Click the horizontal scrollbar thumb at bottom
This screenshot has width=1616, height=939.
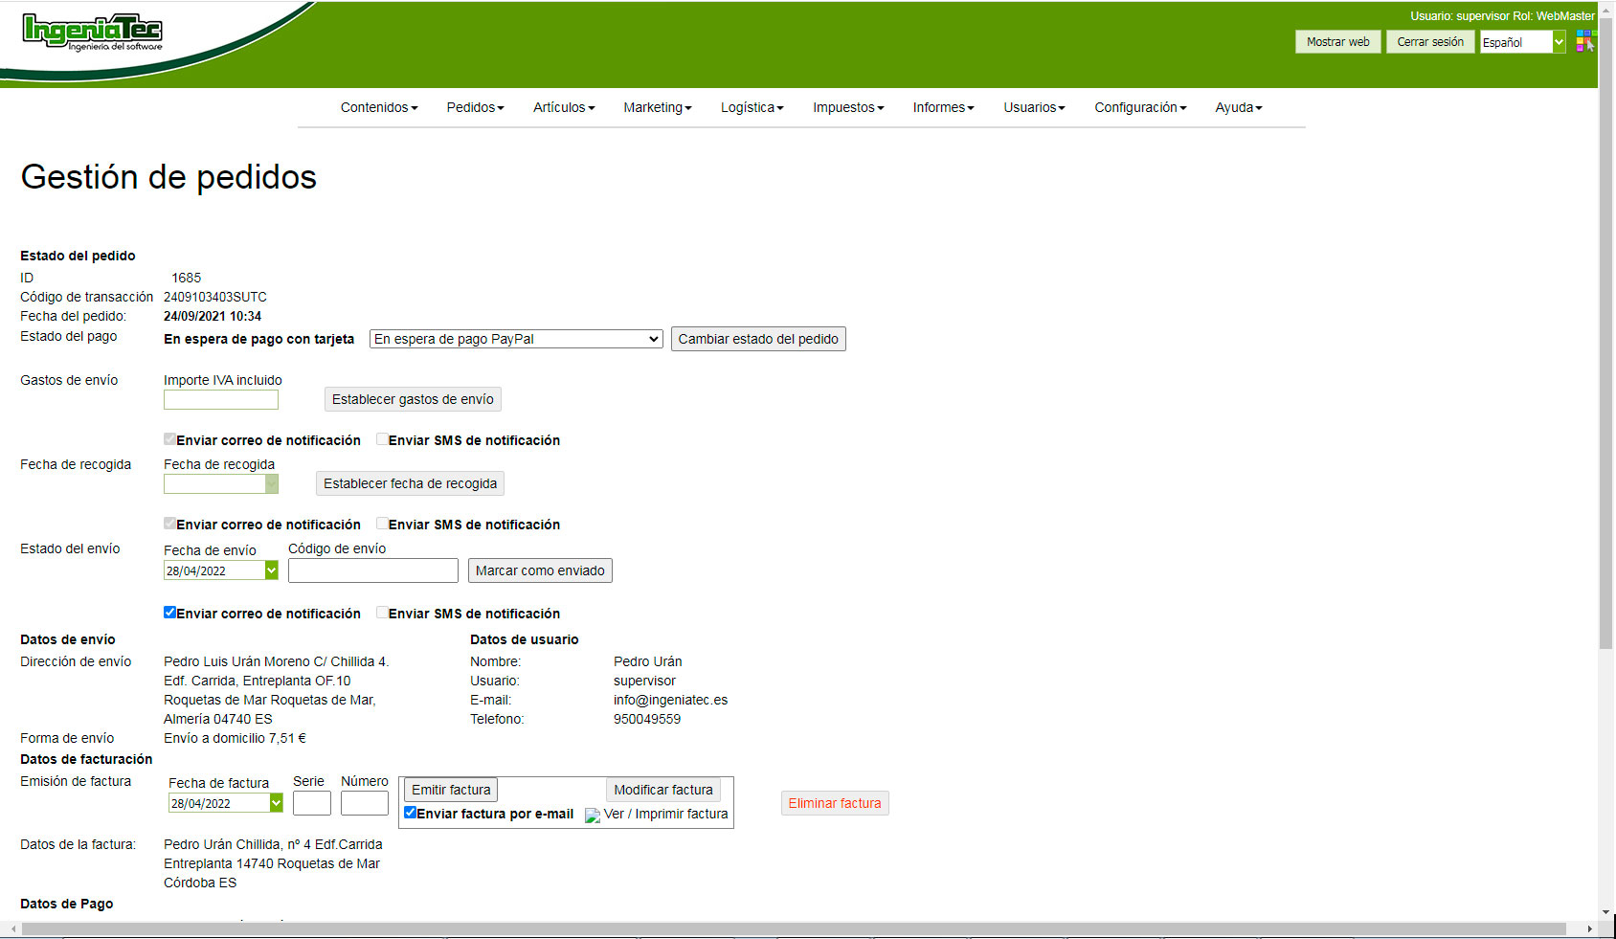coord(794,929)
